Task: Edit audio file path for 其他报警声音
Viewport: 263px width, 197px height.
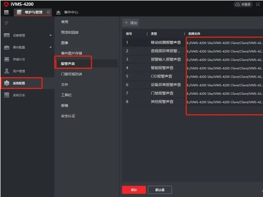Action: 225,102
